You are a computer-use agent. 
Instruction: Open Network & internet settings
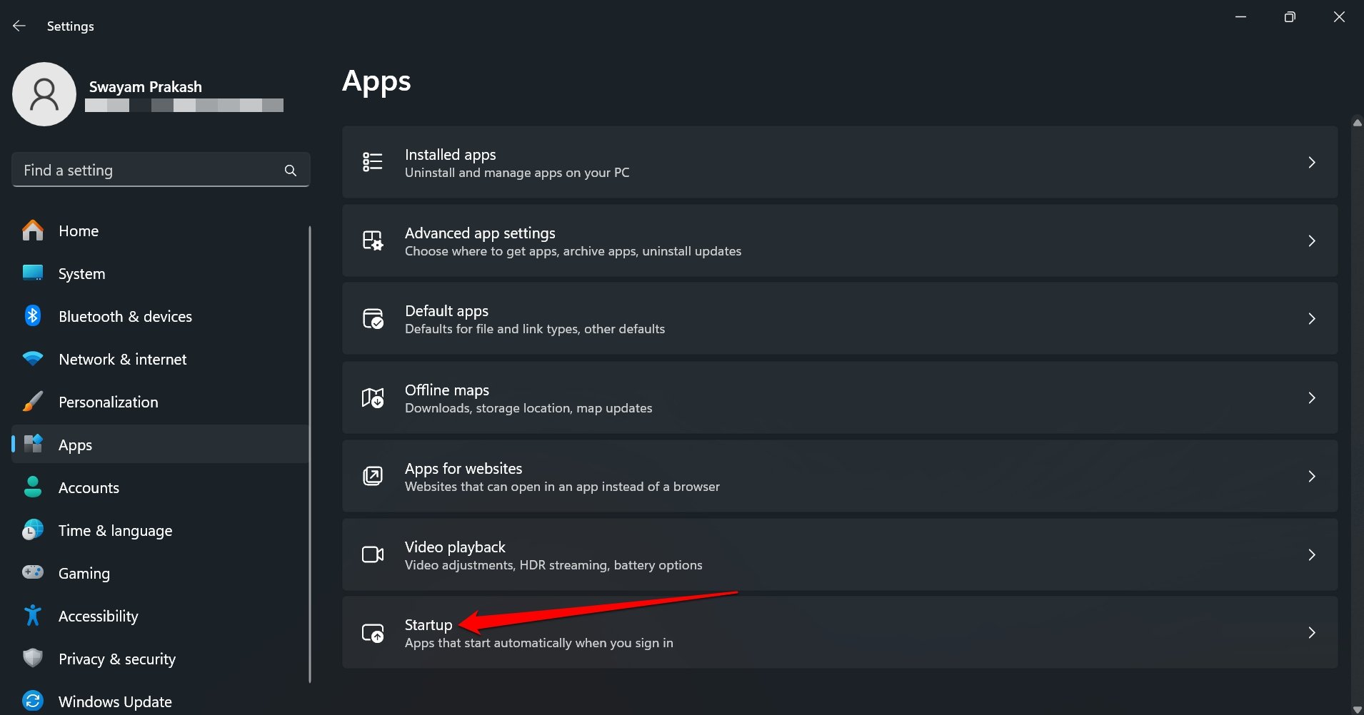(x=122, y=359)
